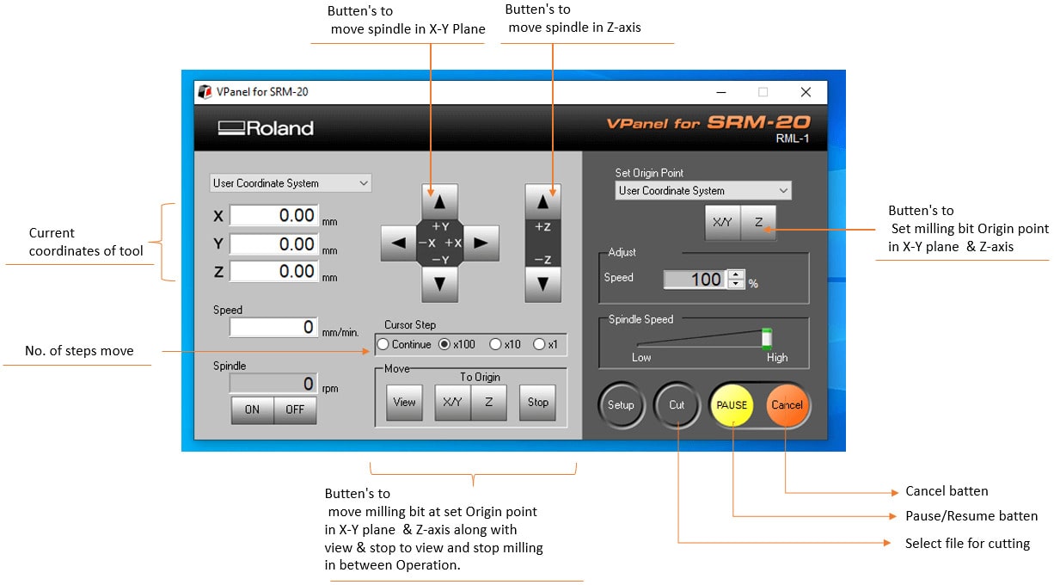
Task: Set Z origin point button
Action: pyautogui.click(x=758, y=222)
